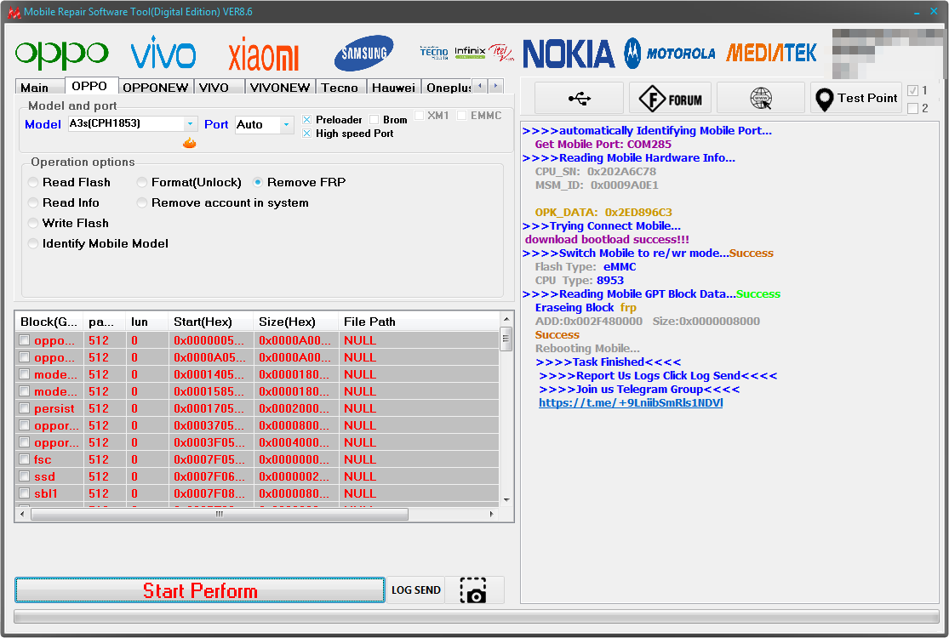Click the vivo brand logo

tap(163, 52)
